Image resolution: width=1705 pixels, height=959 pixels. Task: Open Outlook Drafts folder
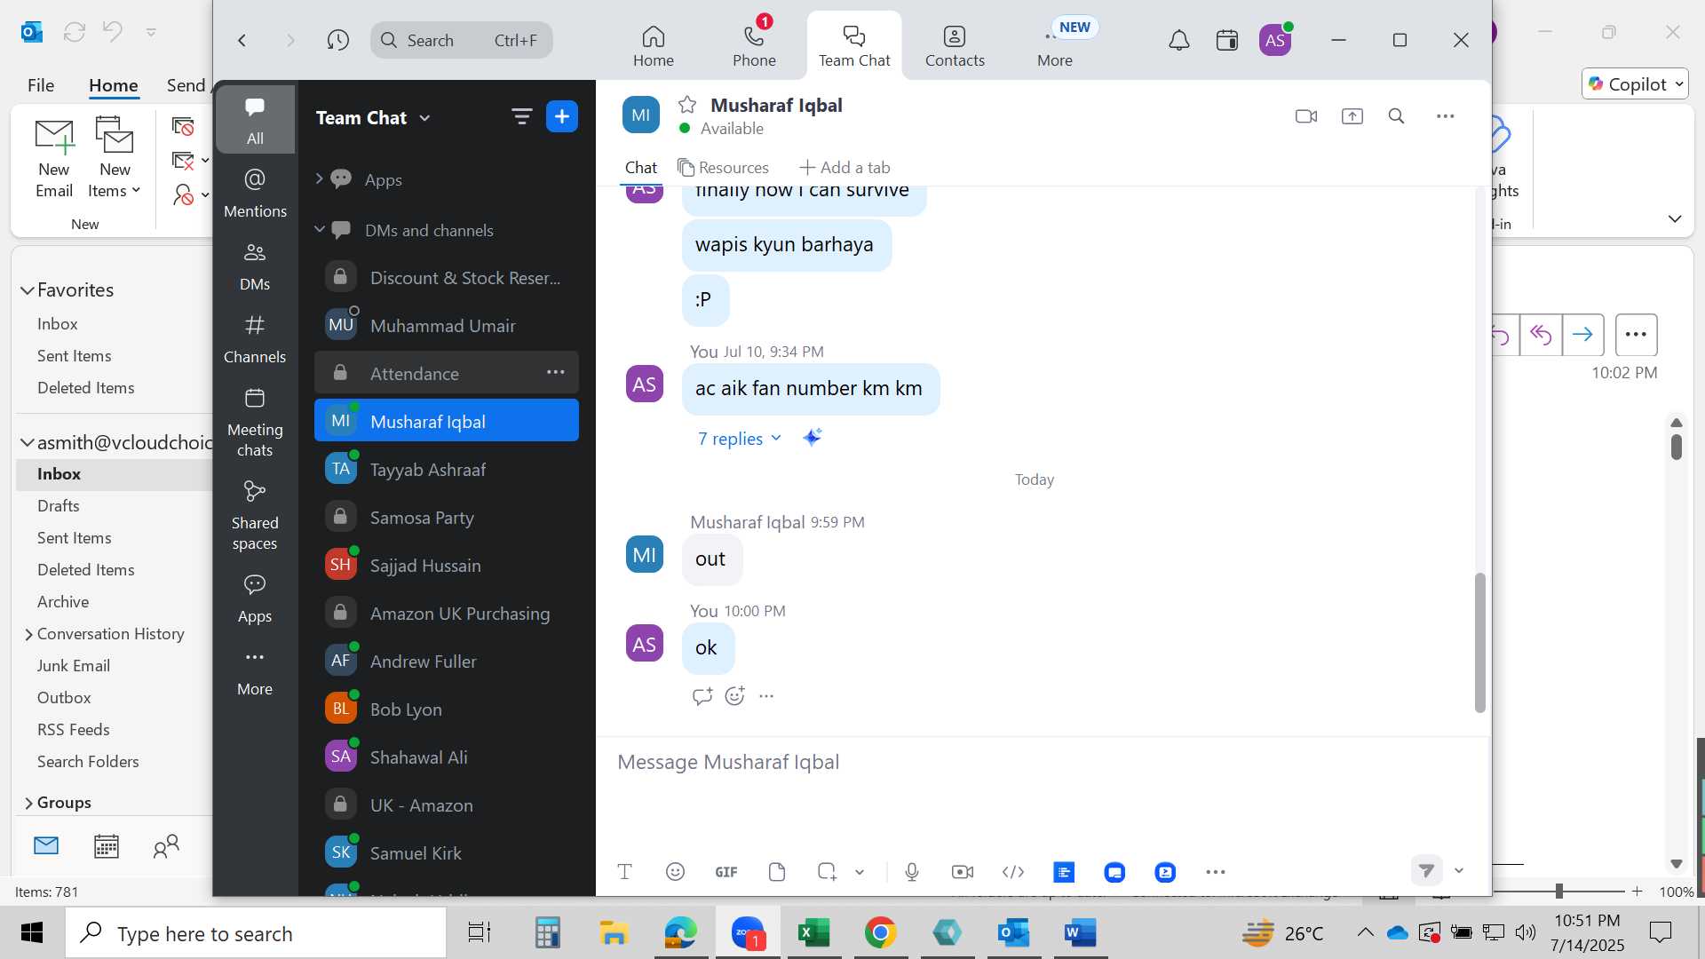coord(59,506)
